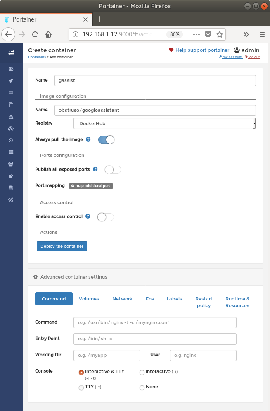
Task: Select None console option
Action: click(142, 388)
